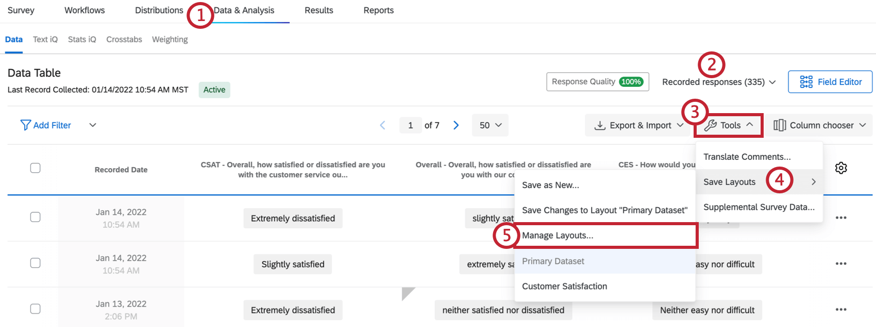This screenshot has height=327, width=876.
Task: Open row actions for second response
Action: [841, 264]
